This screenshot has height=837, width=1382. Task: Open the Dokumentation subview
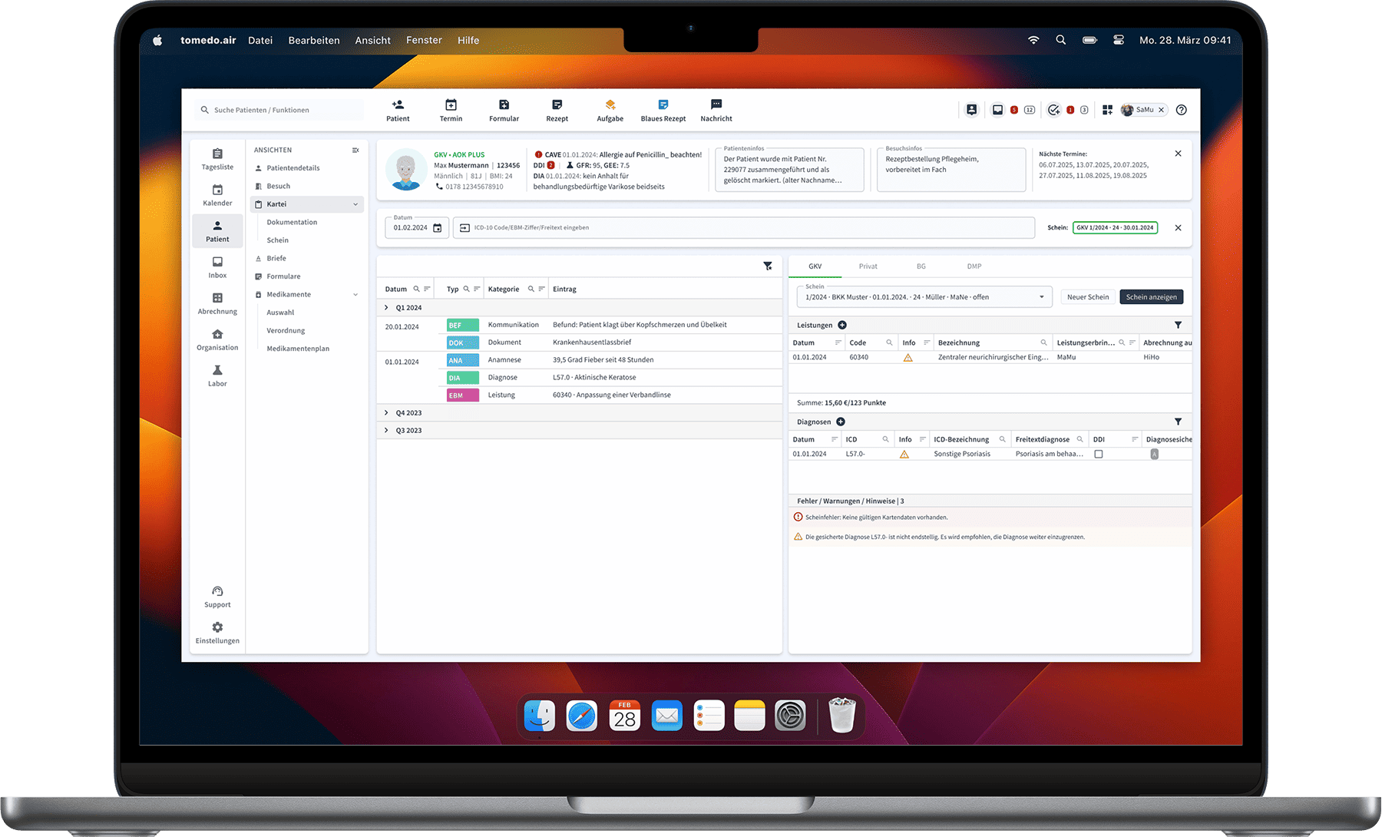[x=292, y=223]
